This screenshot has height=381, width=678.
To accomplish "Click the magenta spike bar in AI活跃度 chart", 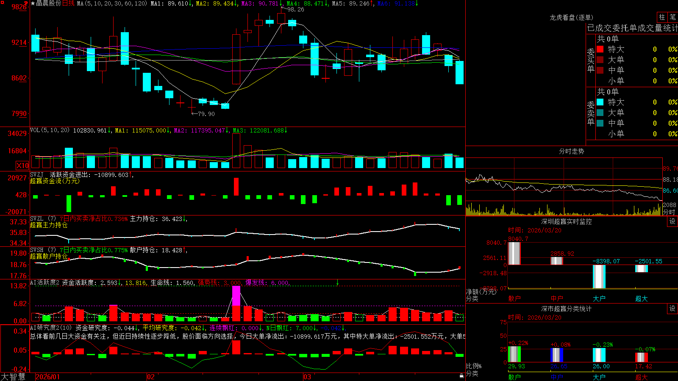I will pos(236,295).
